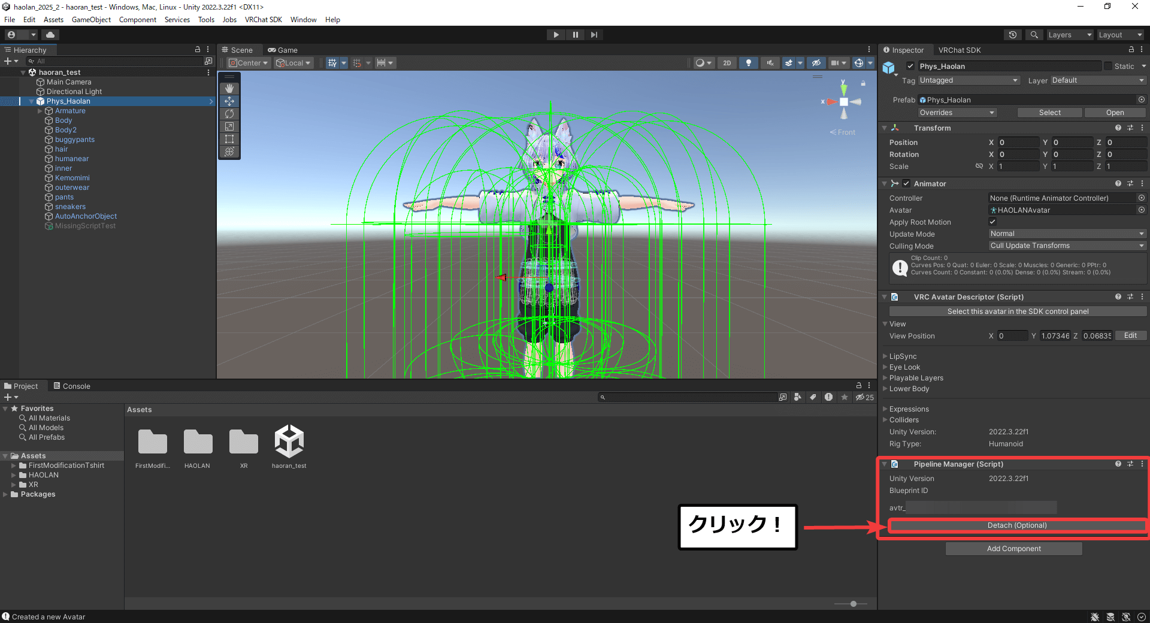Open the prefab Overrides dropdown

957,113
